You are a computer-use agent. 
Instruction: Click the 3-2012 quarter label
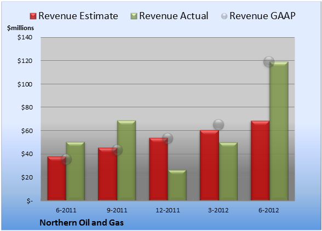[219, 210]
